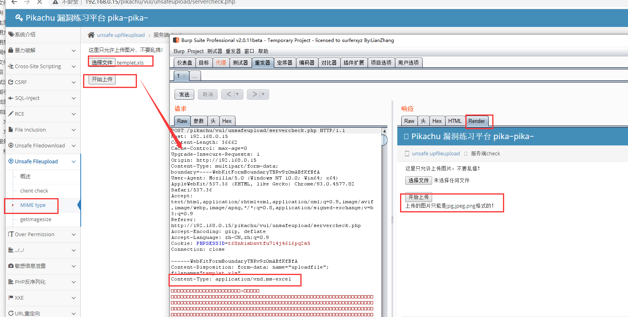Click the lock icon for 暴力破解
Viewport: 628px width, 317px height.
point(11,50)
